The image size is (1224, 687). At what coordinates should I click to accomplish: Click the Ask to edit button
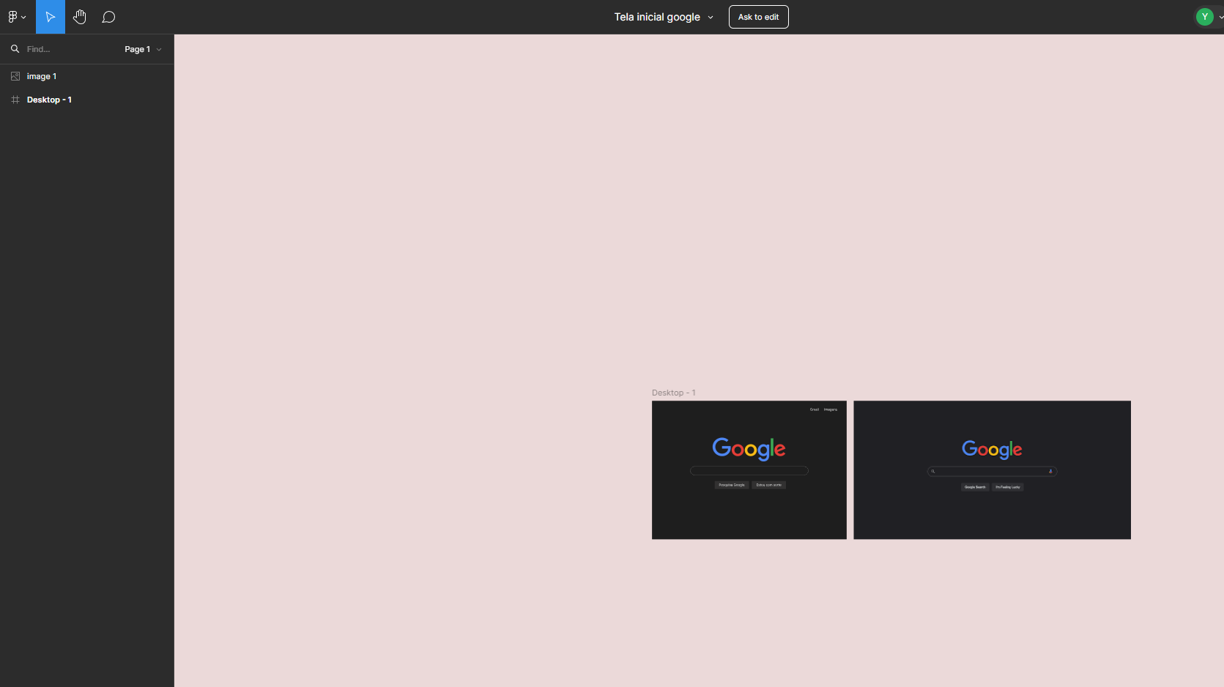pos(758,17)
